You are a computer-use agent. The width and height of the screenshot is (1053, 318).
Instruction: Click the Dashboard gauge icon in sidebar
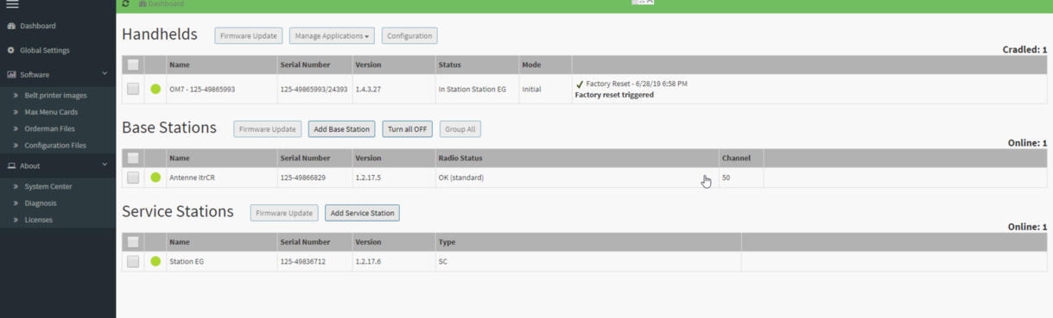pyautogui.click(x=11, y=26)
